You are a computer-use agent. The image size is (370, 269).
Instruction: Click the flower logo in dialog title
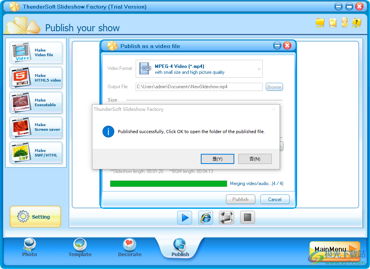112,46
